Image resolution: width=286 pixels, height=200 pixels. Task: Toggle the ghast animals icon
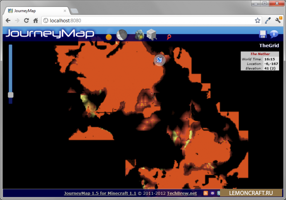click(151, 35)
